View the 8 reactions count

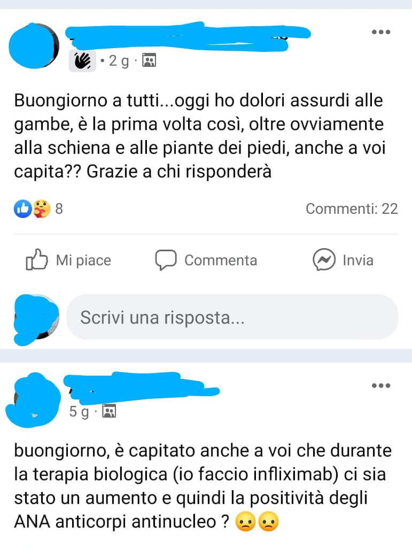[59, 209]
